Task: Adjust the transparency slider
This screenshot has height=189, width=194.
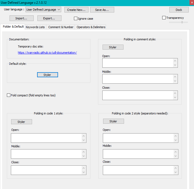Action: point(182,22)
